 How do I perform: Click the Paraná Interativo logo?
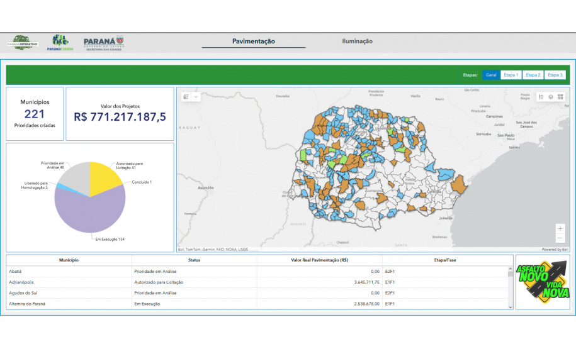23,43
